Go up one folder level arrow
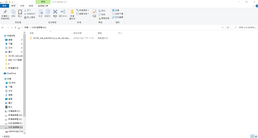 tap(15, 27)
